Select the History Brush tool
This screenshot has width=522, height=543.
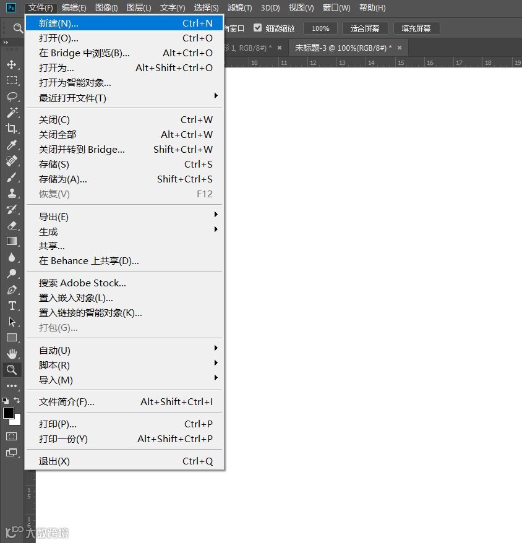tap(12, 209)
